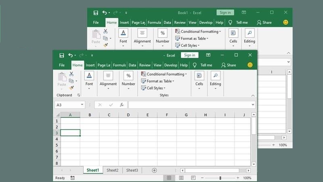This screenshot has height=182, width=323.
Task: Click Insert Function fx button
Action: (x=122, y=105)
